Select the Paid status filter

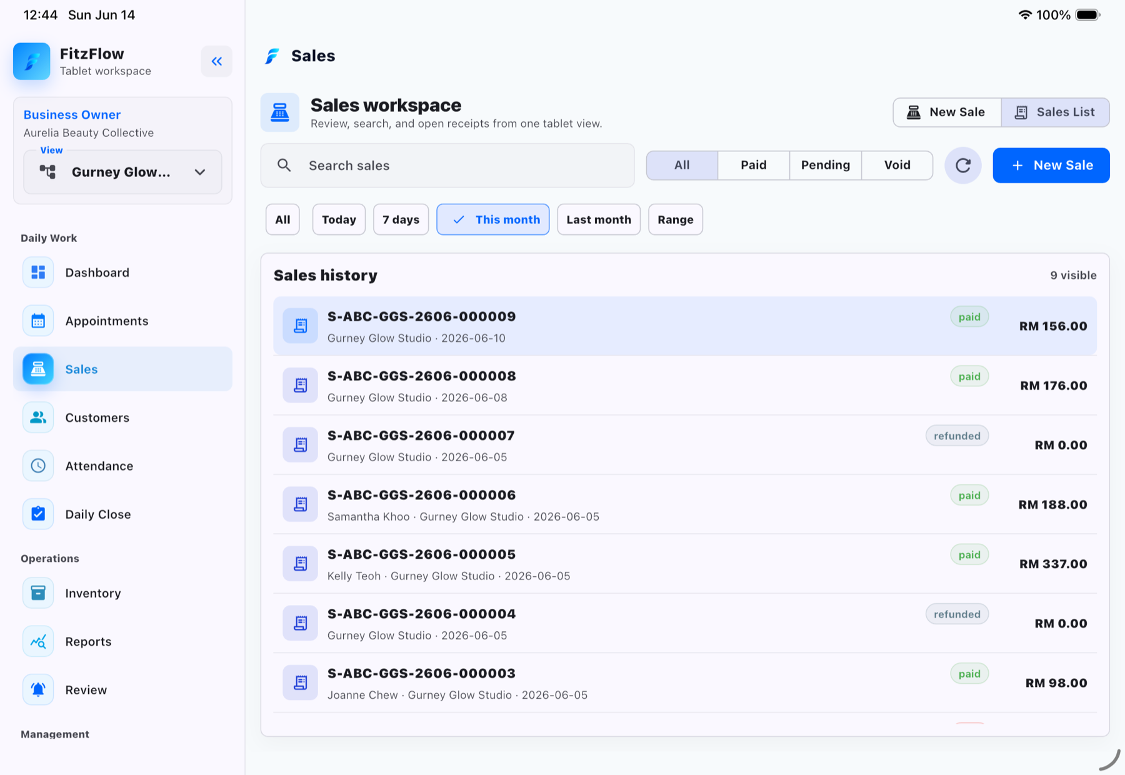[754, 165]
